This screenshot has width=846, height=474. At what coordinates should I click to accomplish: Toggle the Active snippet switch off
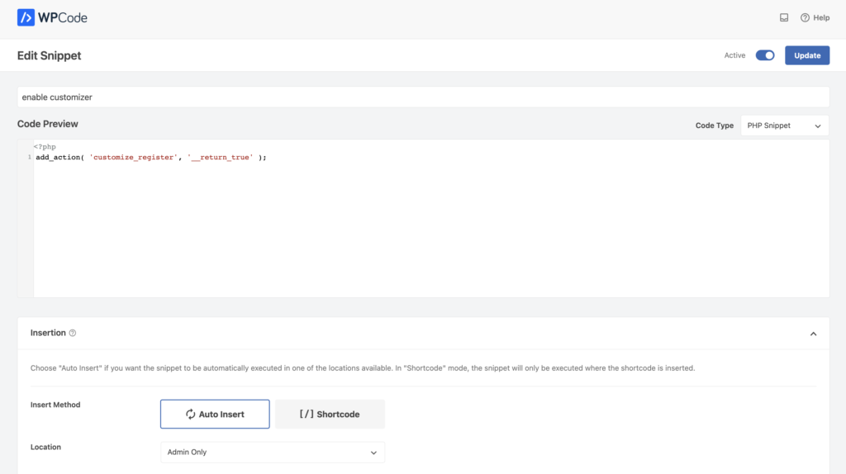[x=765, y=55]
